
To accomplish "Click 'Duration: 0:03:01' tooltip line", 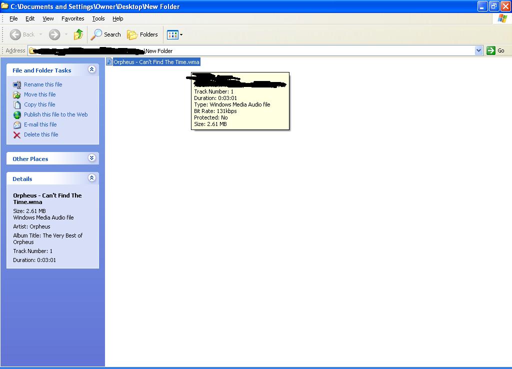I will [x=215, y=98].
